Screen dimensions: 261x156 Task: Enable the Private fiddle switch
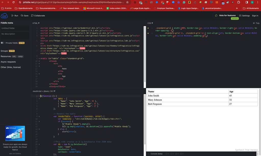coord(3,43)
